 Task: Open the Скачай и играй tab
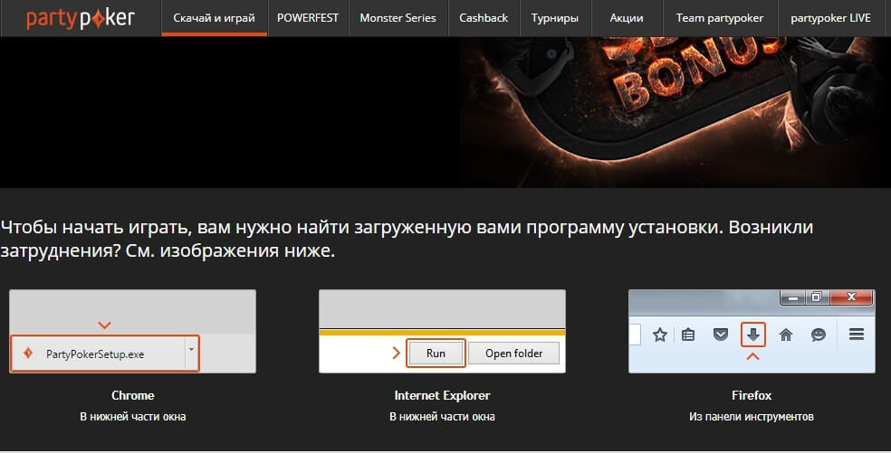pyautogui.click(x=215, y=18)
